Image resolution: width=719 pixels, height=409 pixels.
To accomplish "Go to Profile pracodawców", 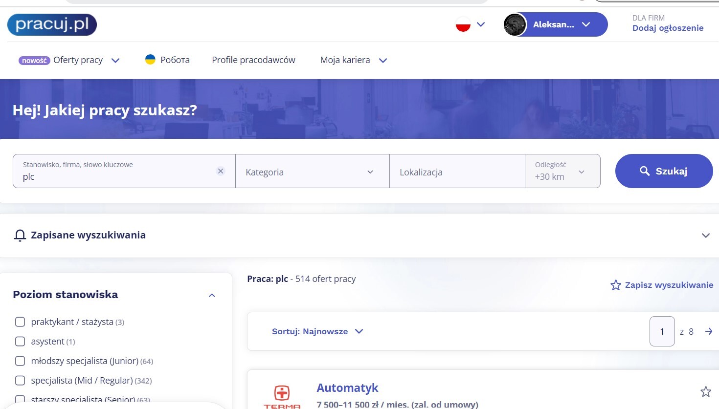I will (253, 60).
